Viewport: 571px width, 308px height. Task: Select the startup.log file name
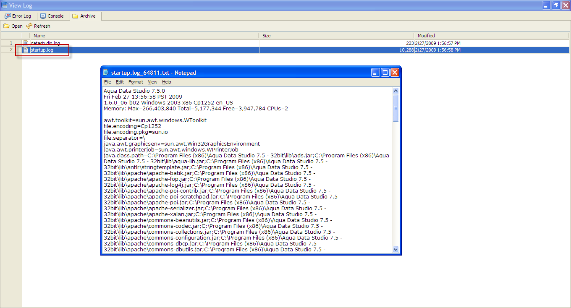click(x=42, y=50)
